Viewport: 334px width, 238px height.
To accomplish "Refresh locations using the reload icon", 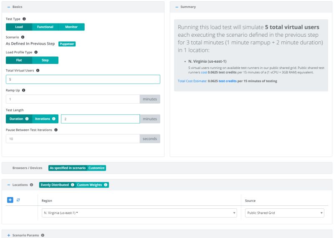I will tap(18, 200).
